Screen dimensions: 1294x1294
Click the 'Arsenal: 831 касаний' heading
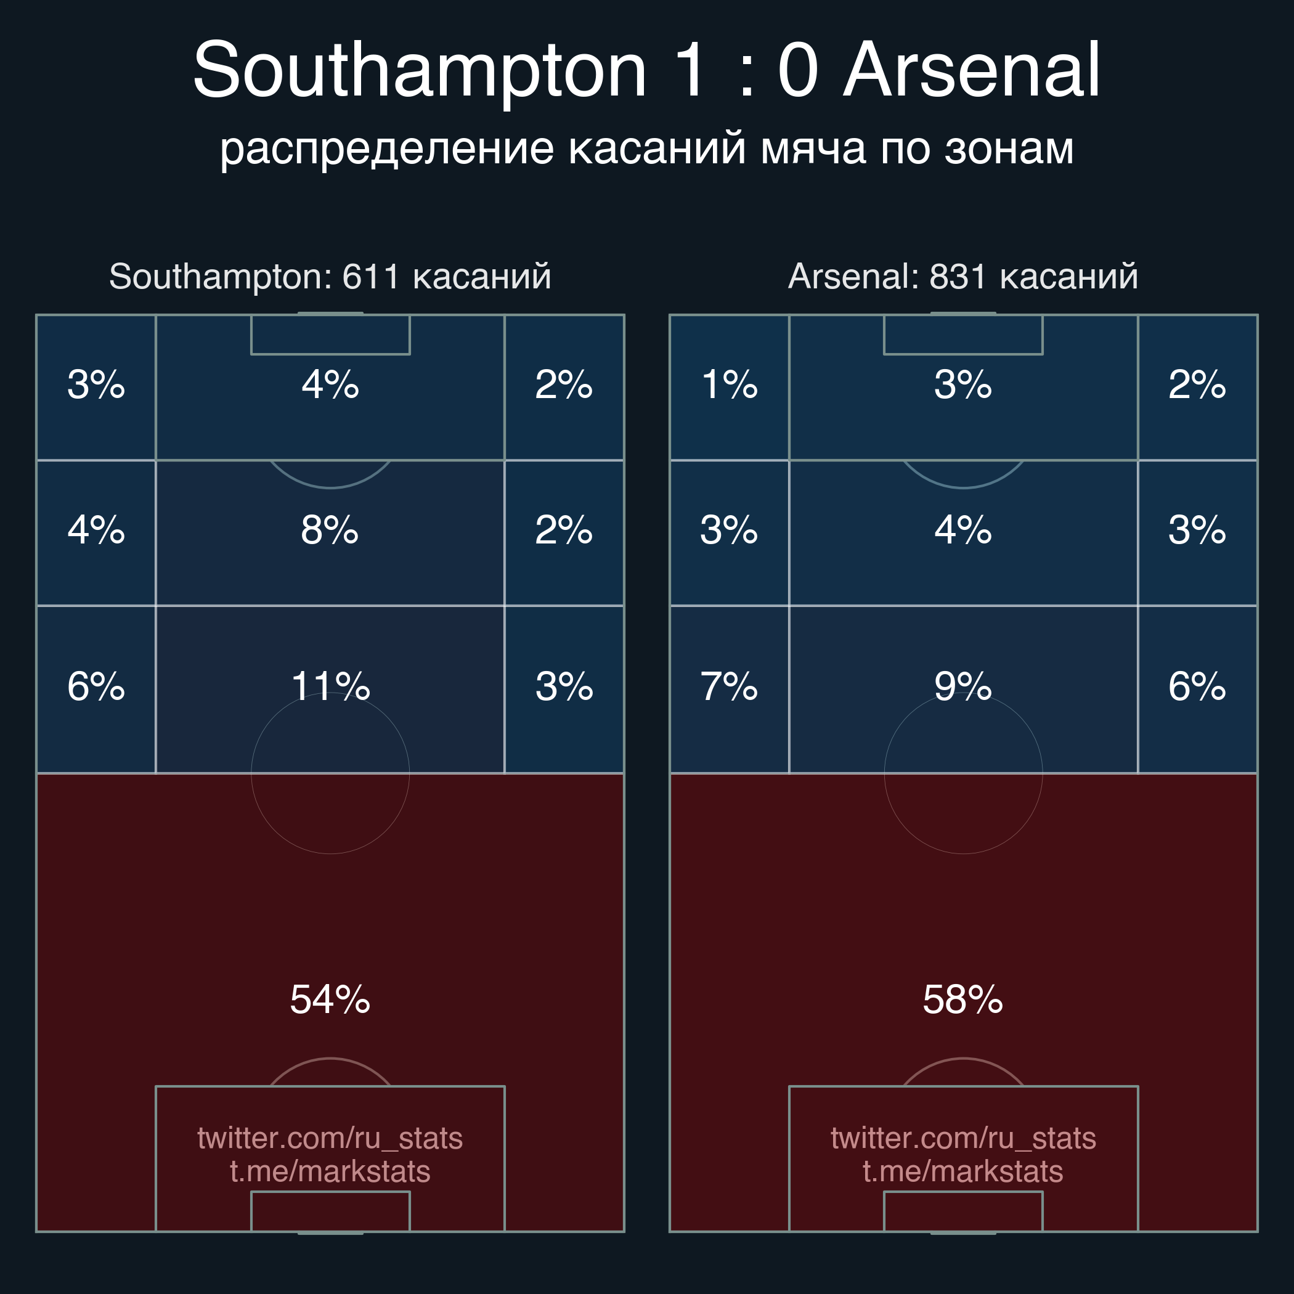click(963, 277)
